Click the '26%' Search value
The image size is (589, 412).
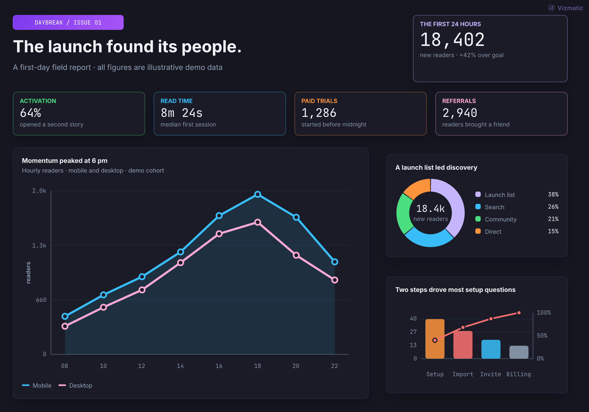coord(553,207)
